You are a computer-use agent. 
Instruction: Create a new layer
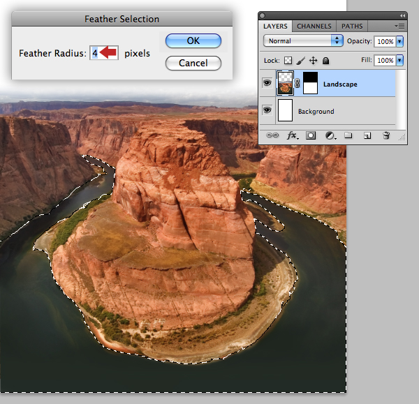tap(367, 135)
